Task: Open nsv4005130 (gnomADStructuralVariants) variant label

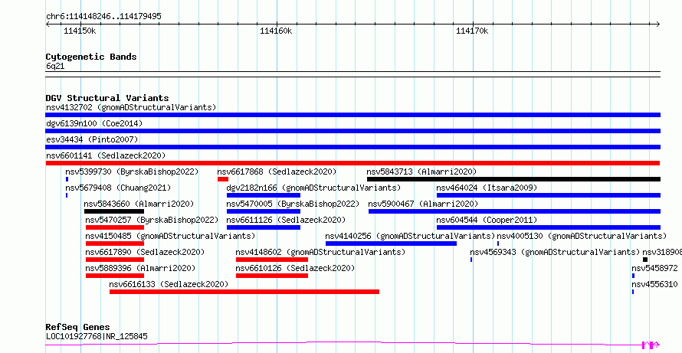Action: 582,236
